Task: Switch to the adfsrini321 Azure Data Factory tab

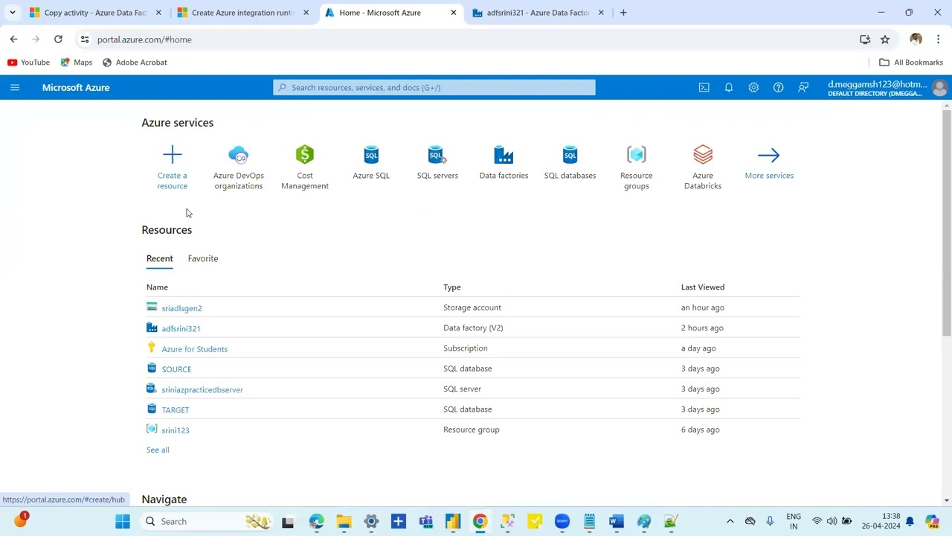Action: (x=537, y=13)
